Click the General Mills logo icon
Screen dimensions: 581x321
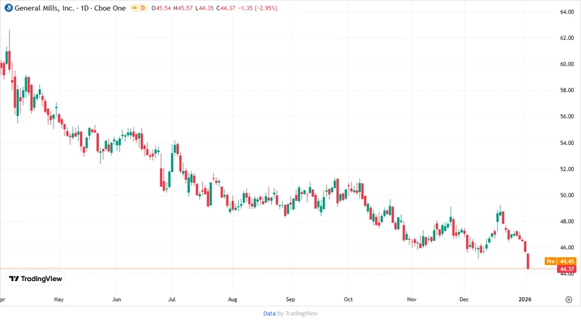8,8
